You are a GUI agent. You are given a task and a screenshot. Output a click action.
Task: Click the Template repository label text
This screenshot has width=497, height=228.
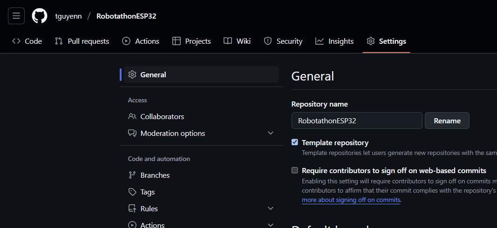coord(335,142)
